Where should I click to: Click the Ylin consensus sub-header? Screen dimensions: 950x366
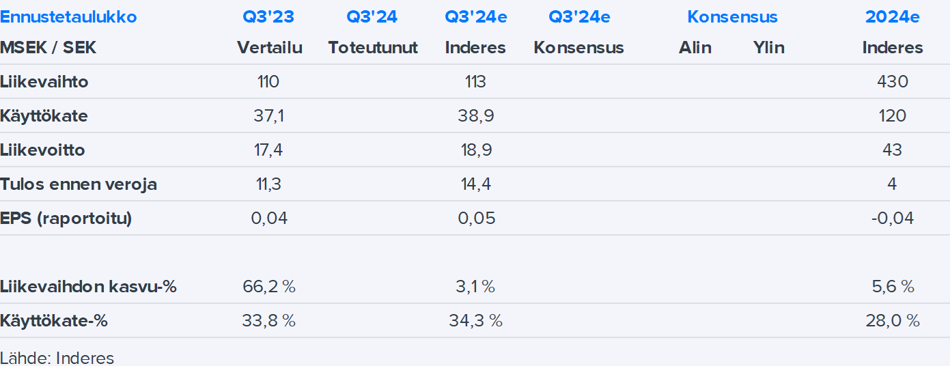768,48
